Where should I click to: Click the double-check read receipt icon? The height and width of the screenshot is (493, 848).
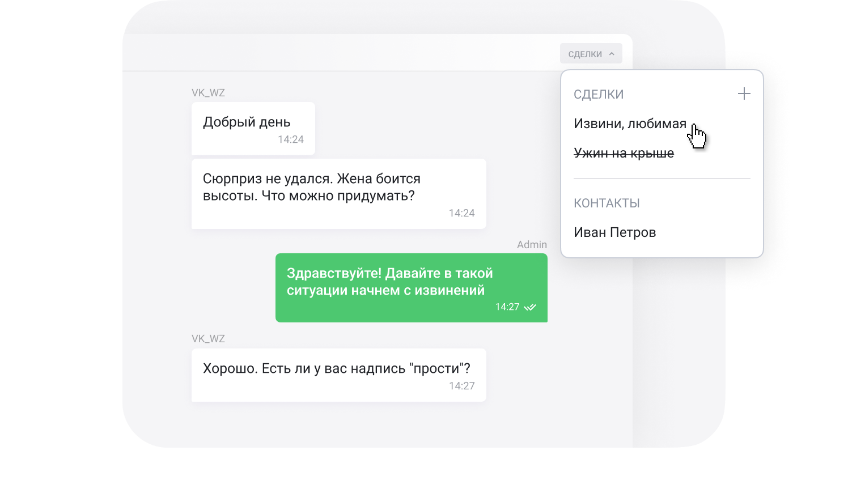(x=530, y=307)
